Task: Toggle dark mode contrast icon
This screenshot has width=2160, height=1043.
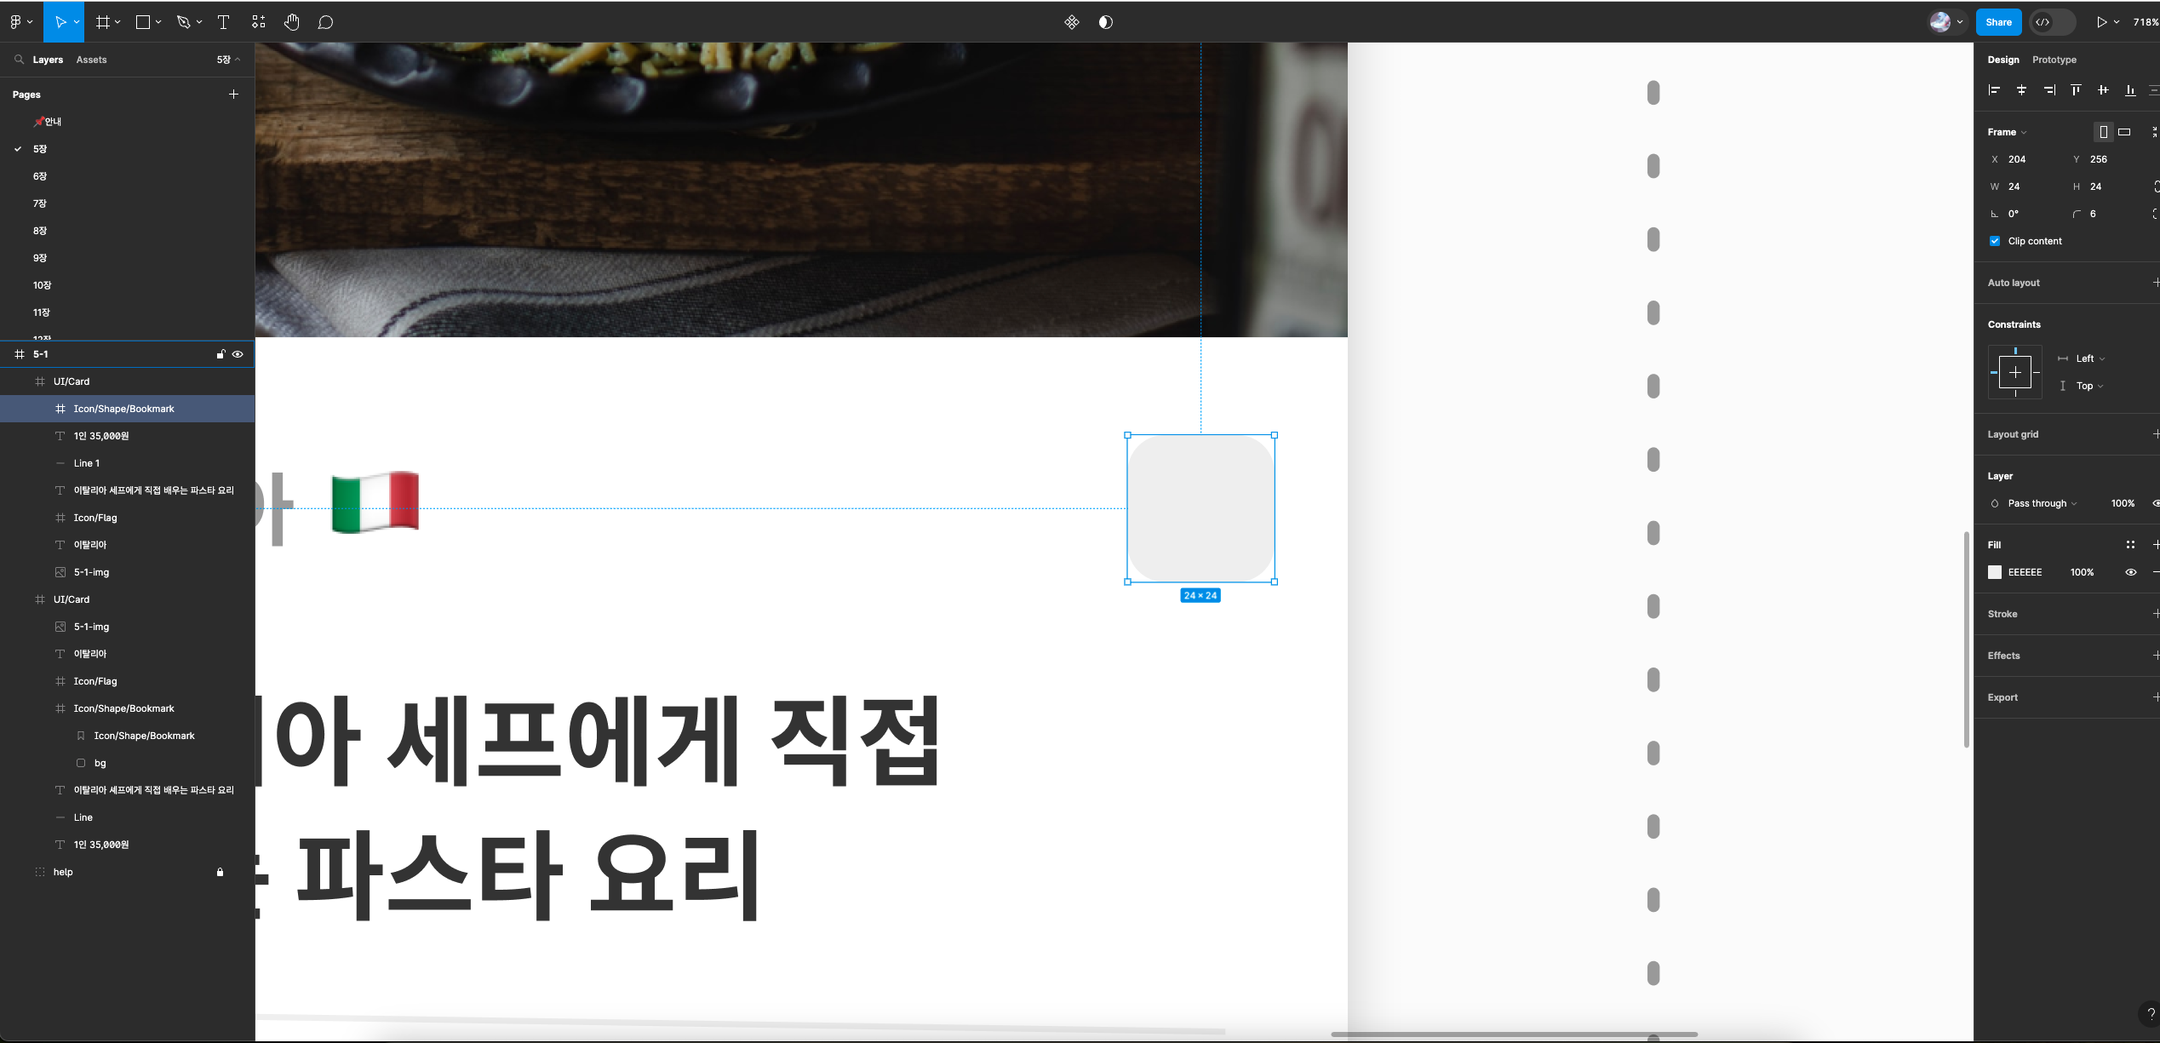Action: 1105,22
